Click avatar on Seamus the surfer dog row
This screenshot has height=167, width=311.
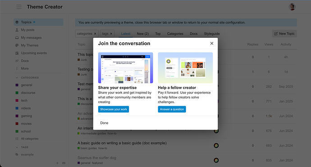[216, 160]
